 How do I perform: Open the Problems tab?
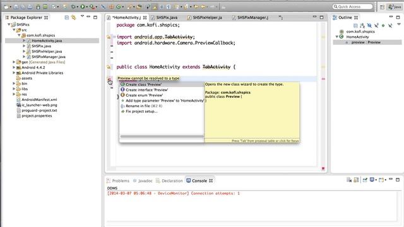click(118, 181)
